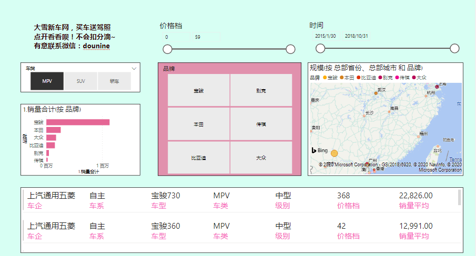
Task: Click the 42 price tier value
Action: (x=341, y=226)
